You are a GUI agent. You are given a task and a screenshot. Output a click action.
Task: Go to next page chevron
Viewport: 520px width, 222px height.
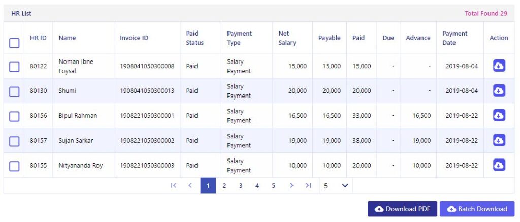coord(291,185)
